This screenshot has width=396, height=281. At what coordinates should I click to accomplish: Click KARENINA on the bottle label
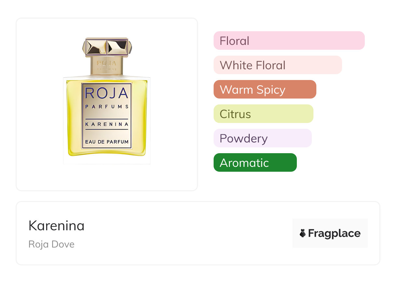(x=107, y=124)
